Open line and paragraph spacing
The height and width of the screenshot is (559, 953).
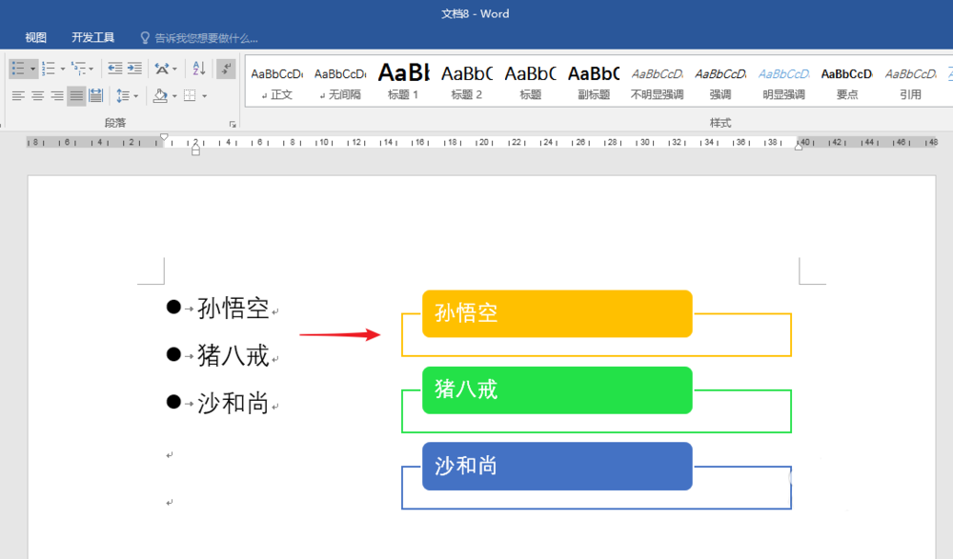click(x=123, y=95)
